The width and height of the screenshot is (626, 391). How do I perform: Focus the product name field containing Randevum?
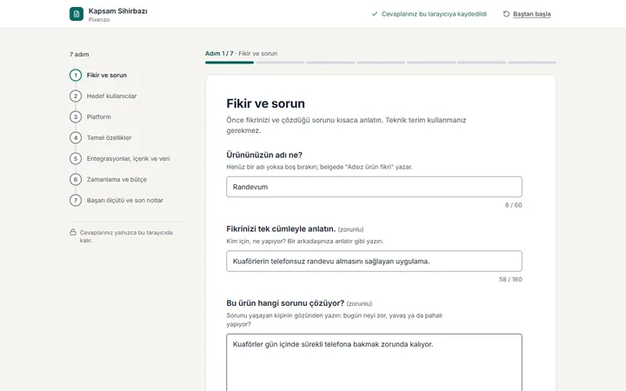click(x=374, y=187)
